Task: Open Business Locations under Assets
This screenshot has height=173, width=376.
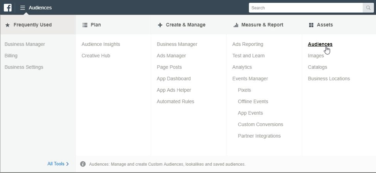Action: [329, 79]
